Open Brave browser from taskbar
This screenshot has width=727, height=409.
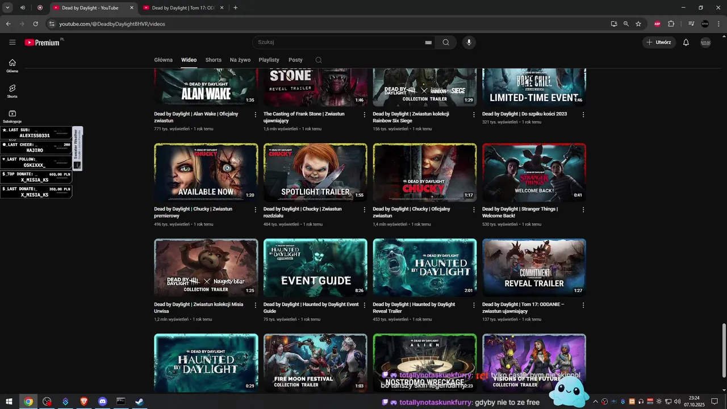tap(84, 402)
